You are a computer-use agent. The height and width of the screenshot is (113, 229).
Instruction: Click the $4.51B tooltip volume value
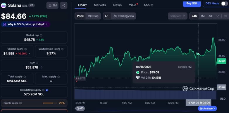156,78
